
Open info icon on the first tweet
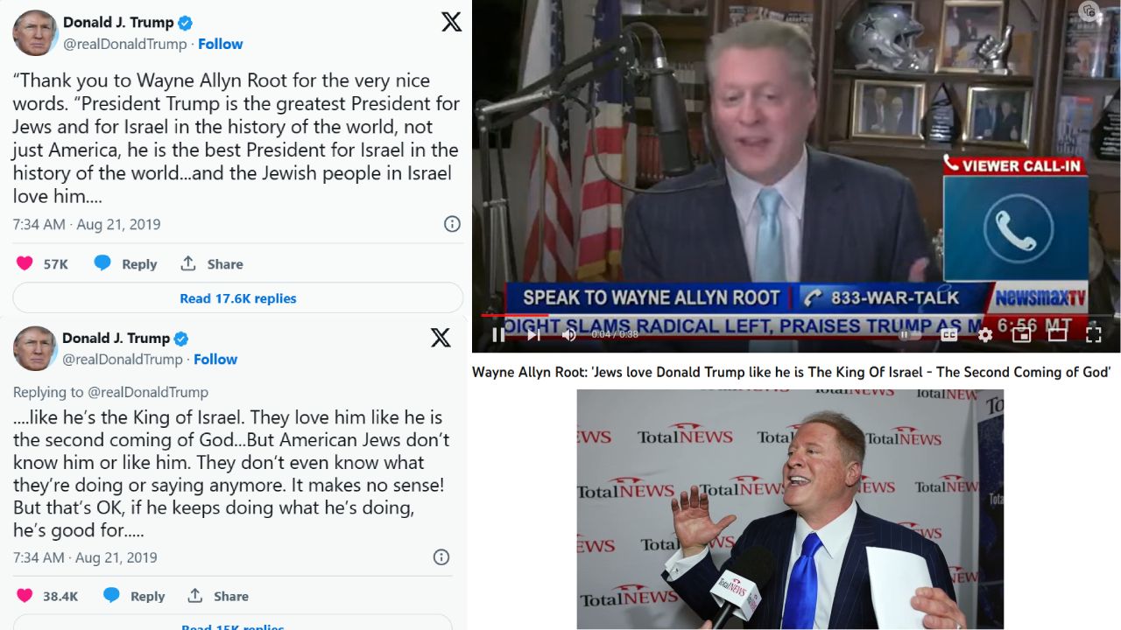(x=452, y=224)
